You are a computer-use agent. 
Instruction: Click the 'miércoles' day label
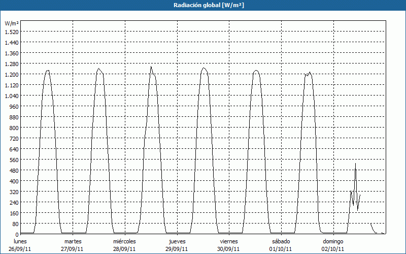[124, 241]
